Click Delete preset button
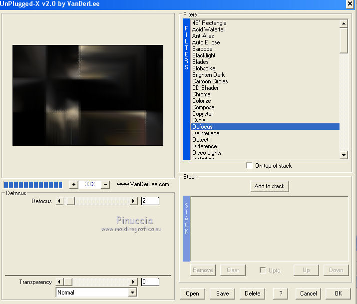This screenshot has height=304, width=357. point(252,294)
